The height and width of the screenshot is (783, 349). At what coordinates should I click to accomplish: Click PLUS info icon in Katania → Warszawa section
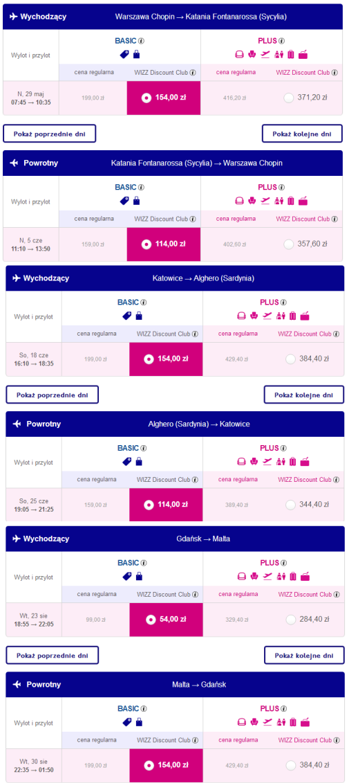(281, 187)
